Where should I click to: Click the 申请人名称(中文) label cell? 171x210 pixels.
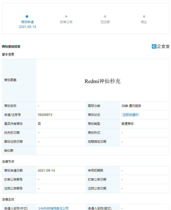(x=19, y=207)
